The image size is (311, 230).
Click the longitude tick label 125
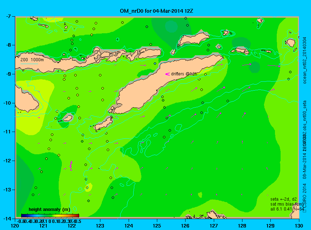[157, 226]
